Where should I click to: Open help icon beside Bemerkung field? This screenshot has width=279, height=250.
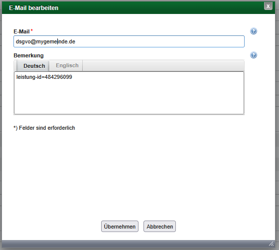[254, 55]
